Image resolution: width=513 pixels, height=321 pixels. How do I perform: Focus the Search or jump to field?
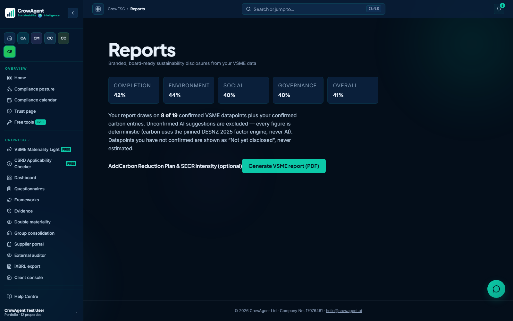(313, 9)
